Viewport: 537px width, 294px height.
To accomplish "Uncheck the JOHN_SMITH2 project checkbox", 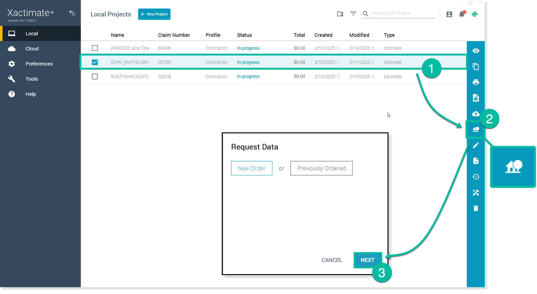I will tap(95, 62).
